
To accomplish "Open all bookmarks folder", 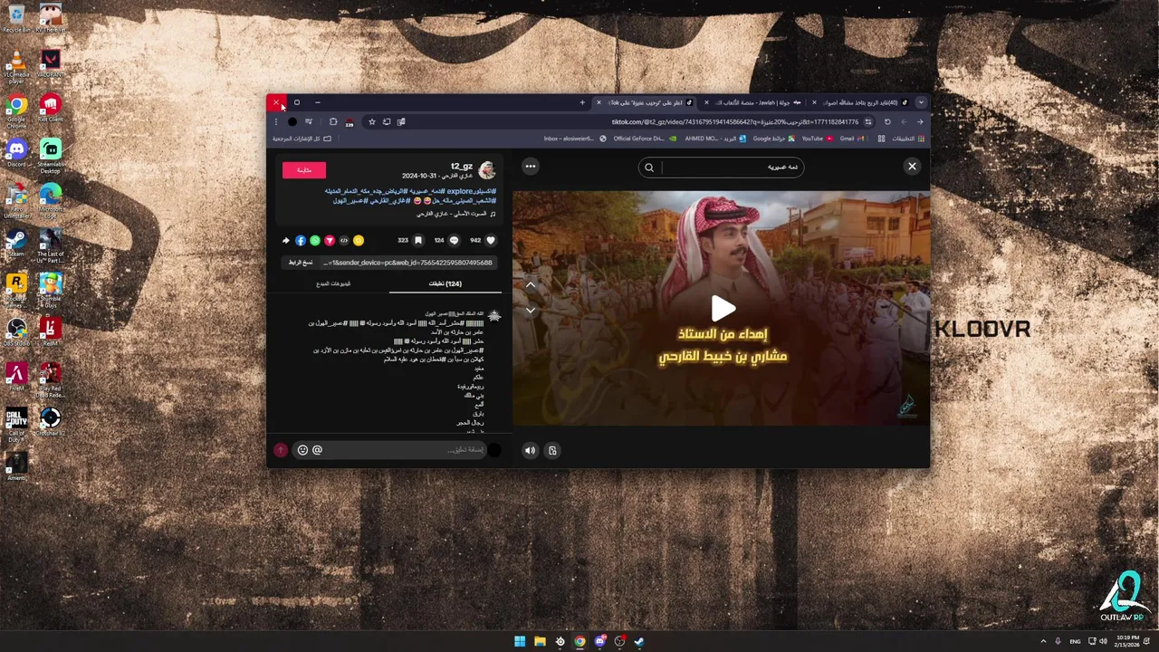I will coord(302,139).
